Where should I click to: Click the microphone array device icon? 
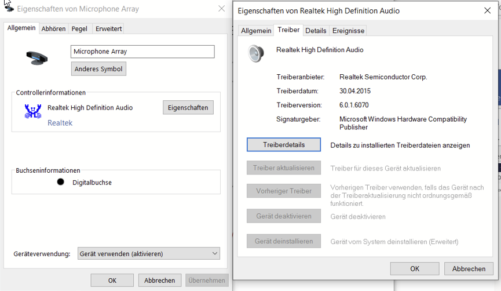36,58
